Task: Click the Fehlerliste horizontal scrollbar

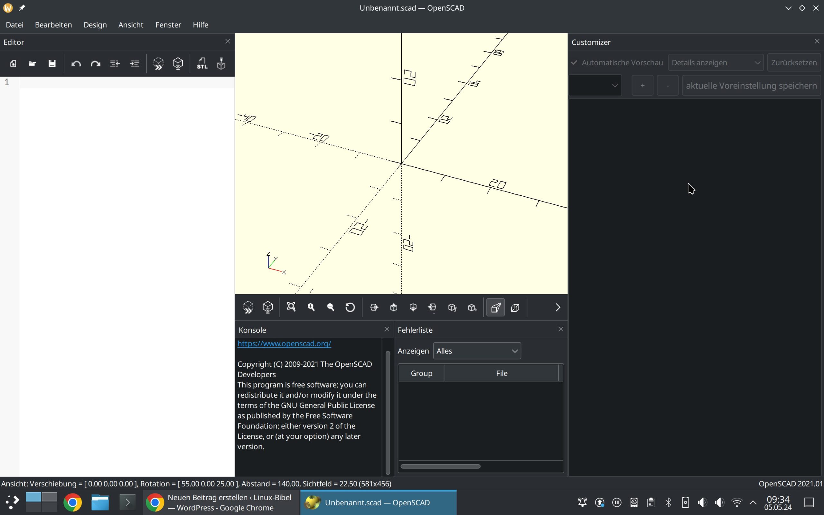Action: [440, 466]
